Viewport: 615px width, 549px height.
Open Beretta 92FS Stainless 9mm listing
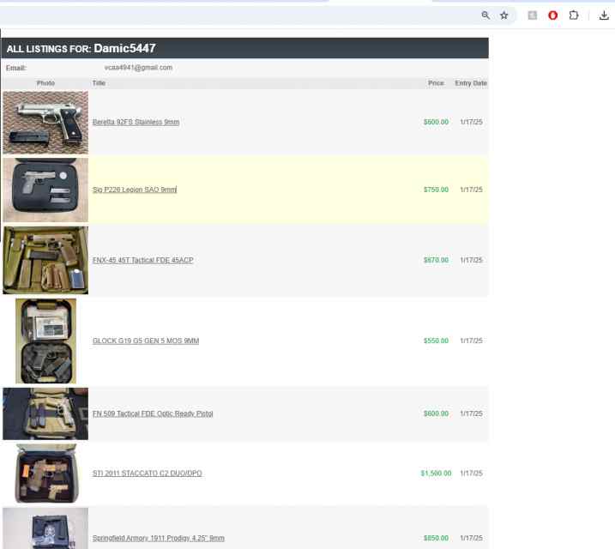[x=136, y=122]
